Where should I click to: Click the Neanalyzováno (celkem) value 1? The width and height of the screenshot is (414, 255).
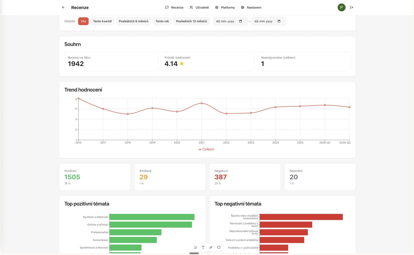point(263,64)
